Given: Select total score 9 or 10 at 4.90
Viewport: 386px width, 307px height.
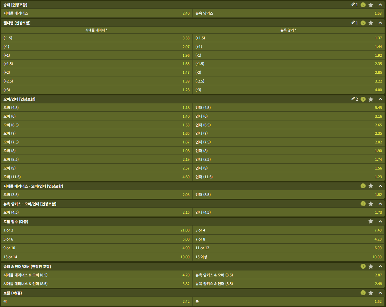Looking at the screenshot, I should [97, 248].
